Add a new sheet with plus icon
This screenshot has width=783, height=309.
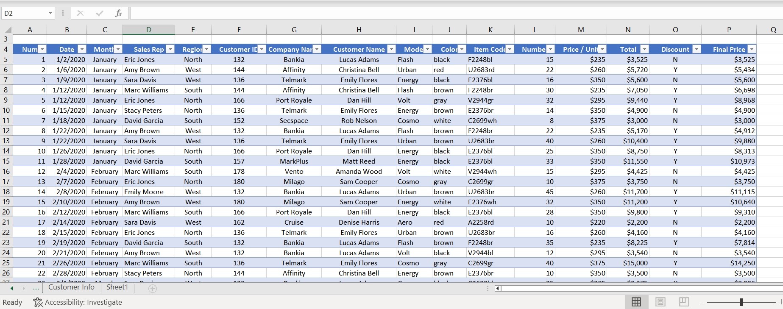pyautogui.click(x=153, y=288)
